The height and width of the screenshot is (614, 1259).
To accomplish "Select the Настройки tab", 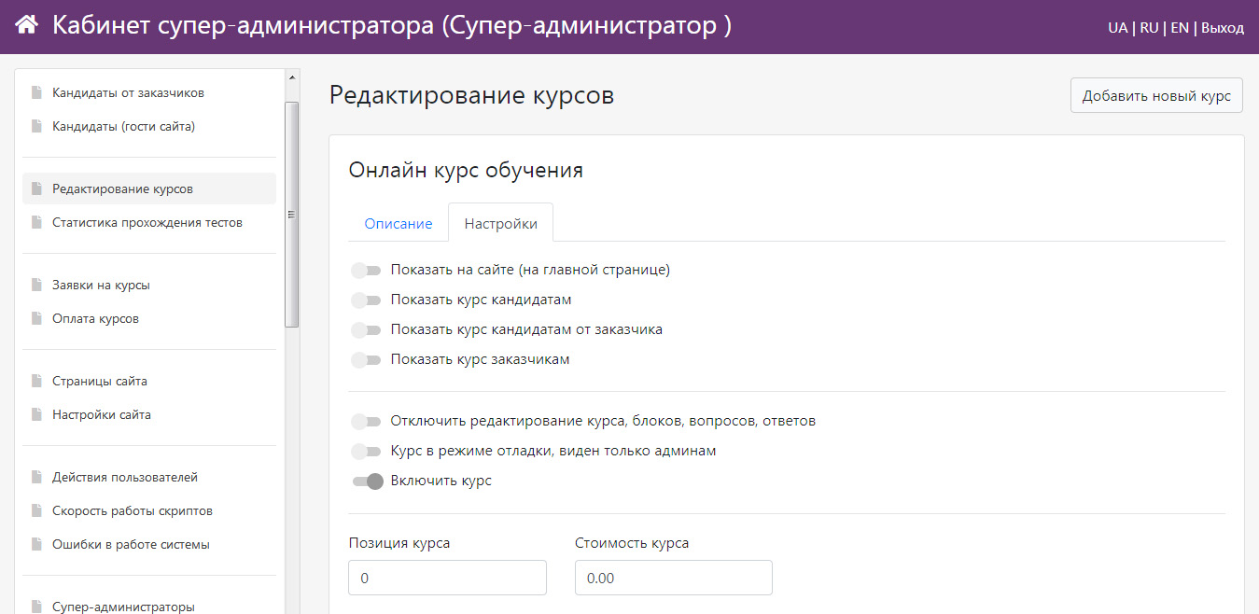I will click(500, 224).
